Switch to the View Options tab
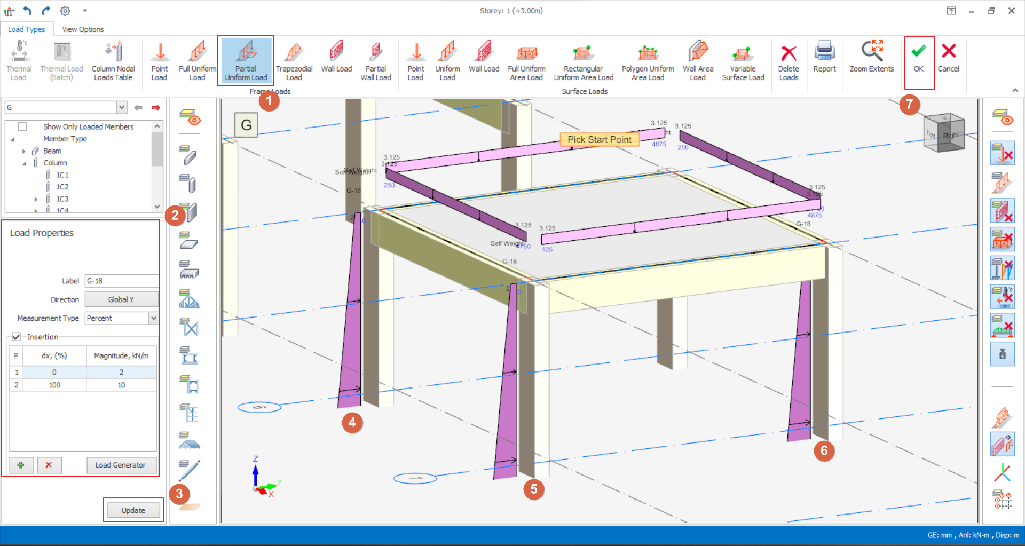This screenshot has height=546, width=1025. 83,29
